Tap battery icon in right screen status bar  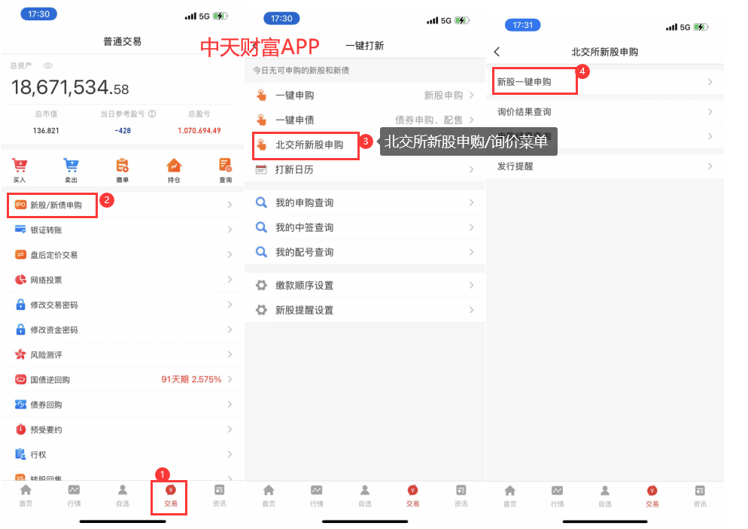tap(701, 27)
